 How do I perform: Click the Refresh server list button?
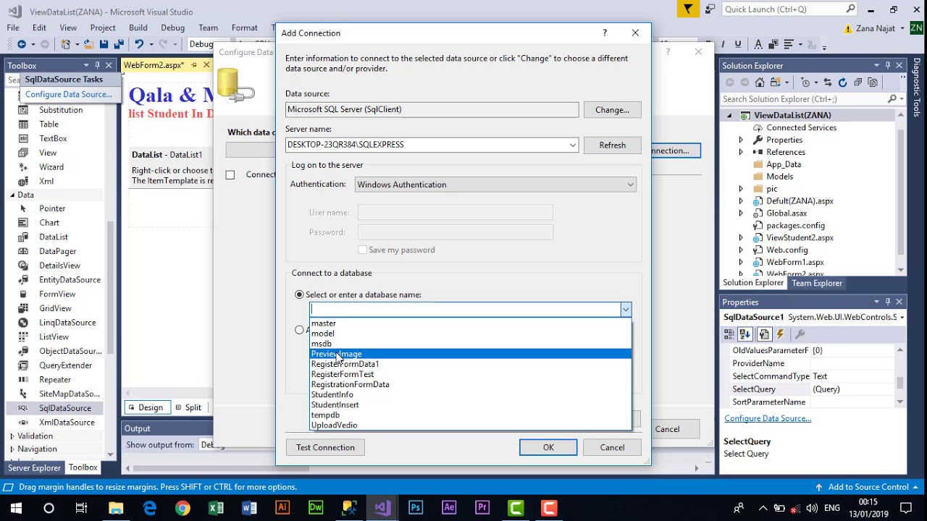click(612, 145)
